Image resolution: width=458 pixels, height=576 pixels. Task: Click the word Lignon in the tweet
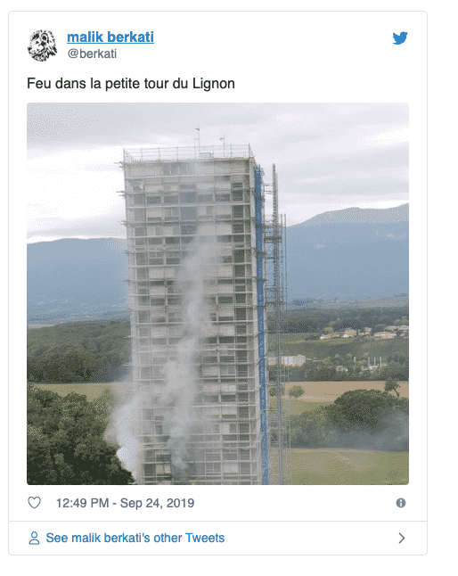[x=214, y=84]
